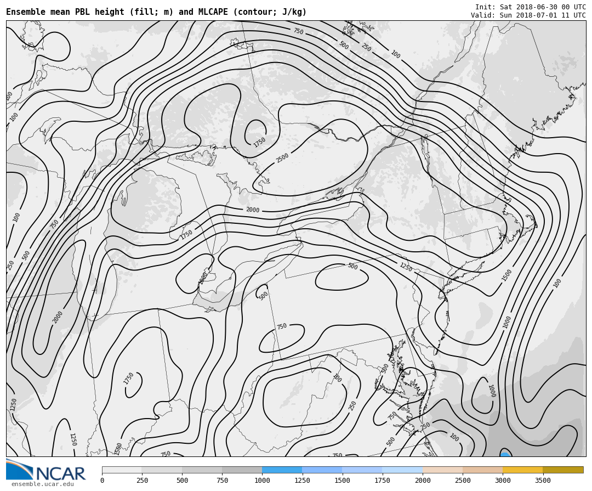Click the colorbar tick label 3500

click(x=543, y=481)
